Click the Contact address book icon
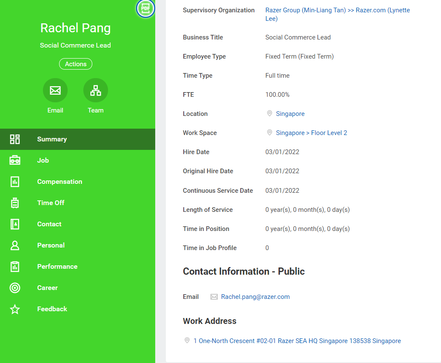Image resolution: width=441 pixels, height=363 pixels. [15, 224]
